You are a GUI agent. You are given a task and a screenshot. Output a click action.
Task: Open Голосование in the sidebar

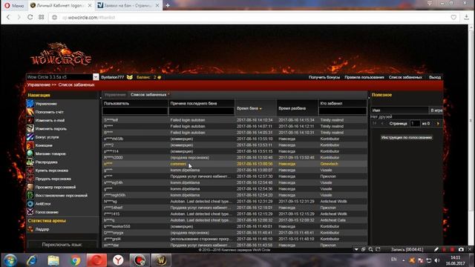(47, 212)
